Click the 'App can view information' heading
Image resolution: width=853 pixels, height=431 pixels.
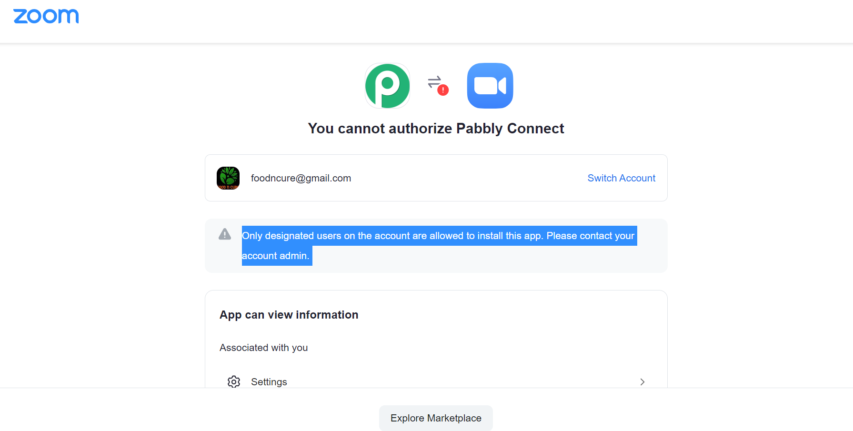click(x=289, y=315)
